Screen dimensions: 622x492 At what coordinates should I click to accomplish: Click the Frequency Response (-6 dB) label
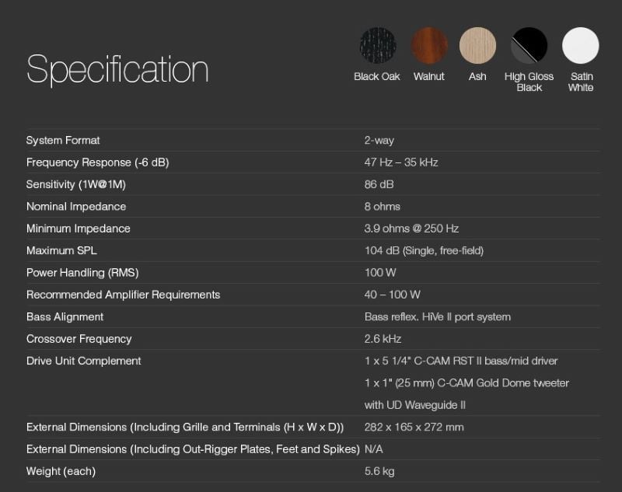[x=97, y=162]
